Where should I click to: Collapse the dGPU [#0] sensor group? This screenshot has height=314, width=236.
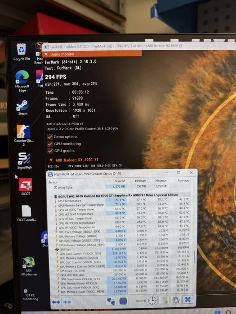(x=50, y=196)
